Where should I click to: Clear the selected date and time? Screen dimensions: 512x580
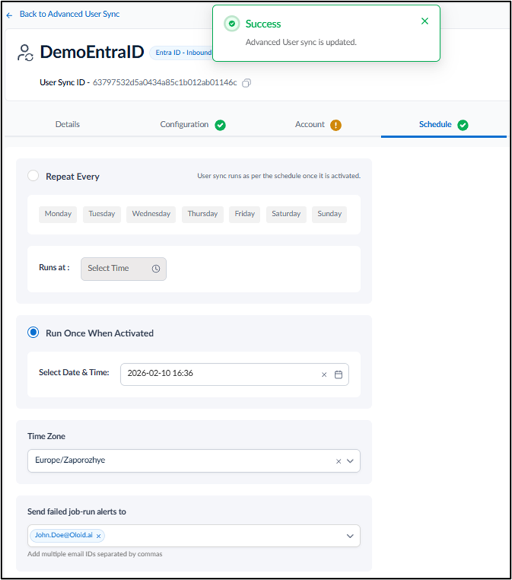point(324,375)
